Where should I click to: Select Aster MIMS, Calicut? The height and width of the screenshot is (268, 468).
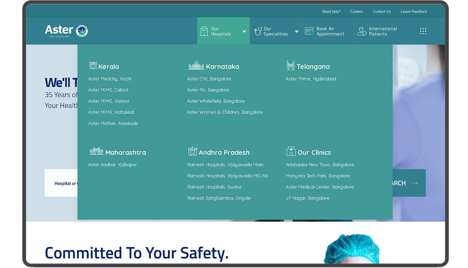(108, 90)
